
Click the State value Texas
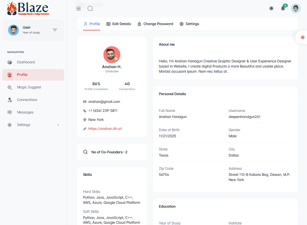click(163, 155)
